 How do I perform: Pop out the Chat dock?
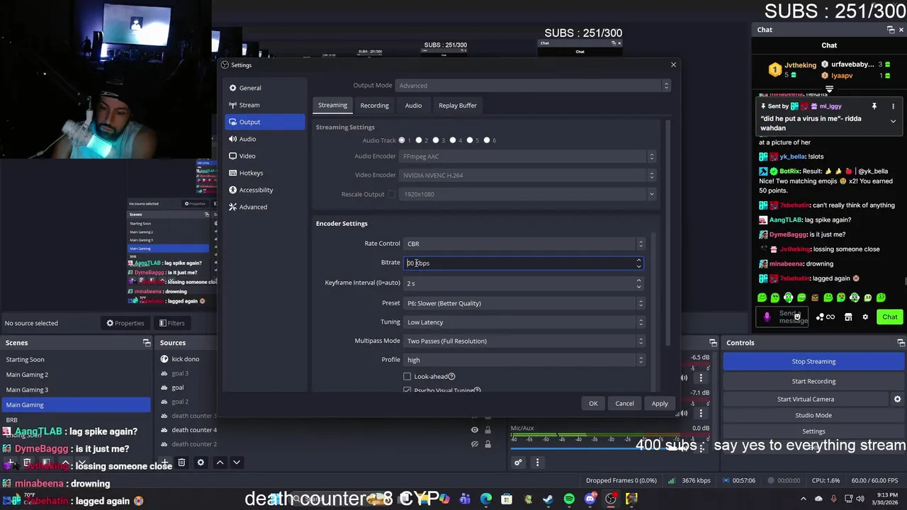(891, 30)
